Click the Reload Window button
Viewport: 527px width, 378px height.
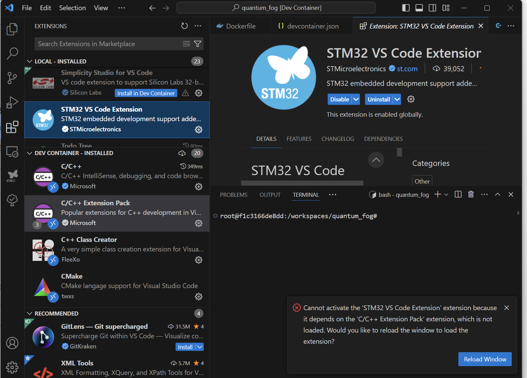tap(485, 359)
